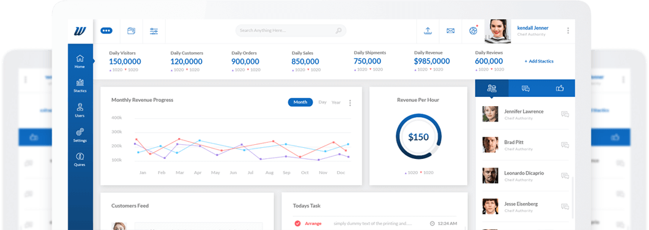Click the Add Stactics link
The width and height of the screenshot is (649, 230).
coord(539,61)
